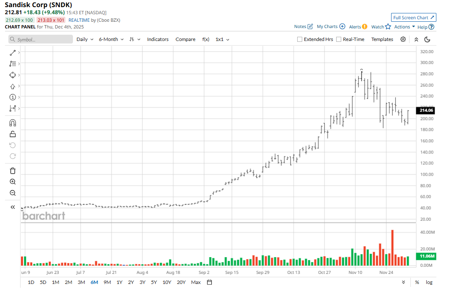
Task: Select the 20Y time range
Action: [181, 282]
